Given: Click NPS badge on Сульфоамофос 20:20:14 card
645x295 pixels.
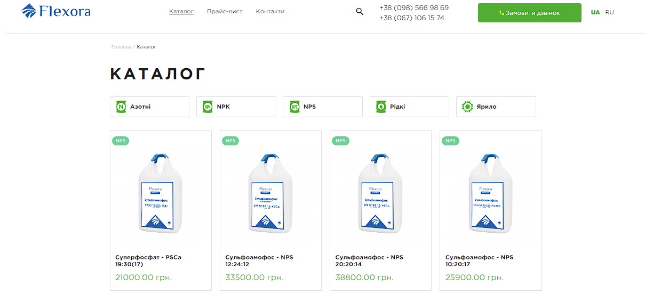Looking at the screenshot, I should pyautogui.click(x=340, y=141).
